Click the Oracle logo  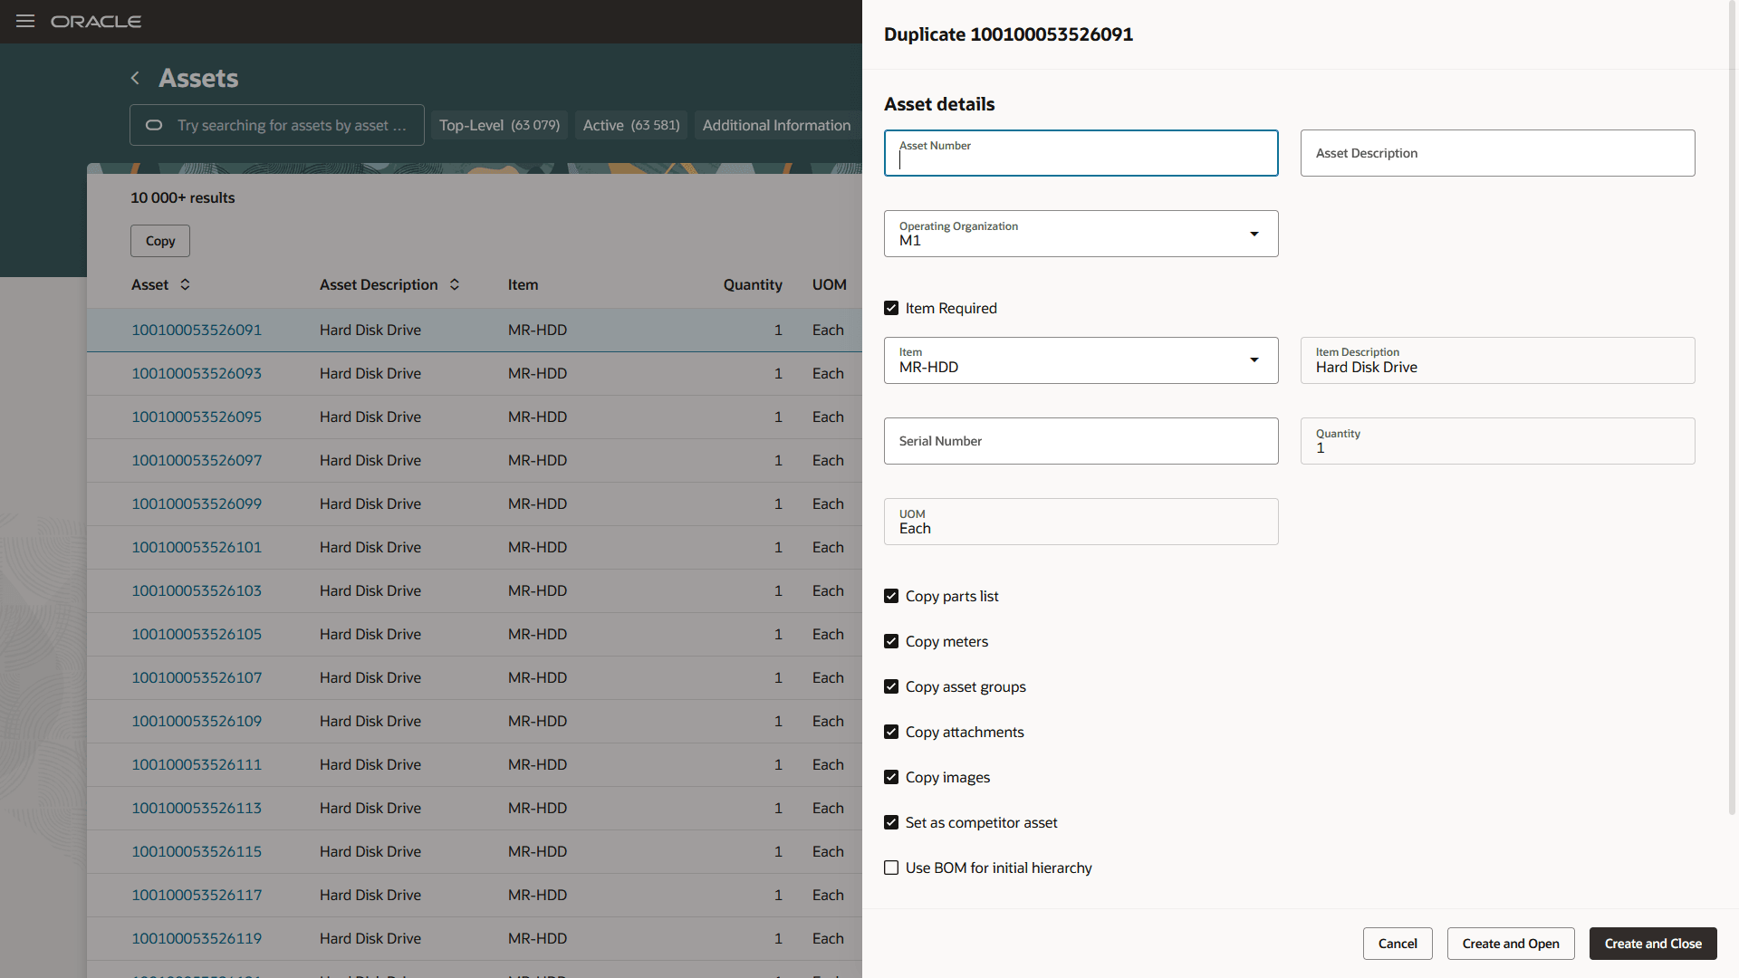pyautogui.click(x=96, y=22)
